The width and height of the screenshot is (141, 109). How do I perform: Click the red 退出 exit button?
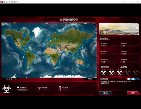pos(133,93)
